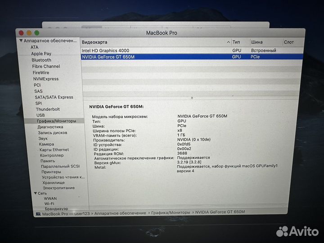The image size is (324, 243).
Task: Select the NVIDIA GeForce GT 650M row
Action: point(192,57)
